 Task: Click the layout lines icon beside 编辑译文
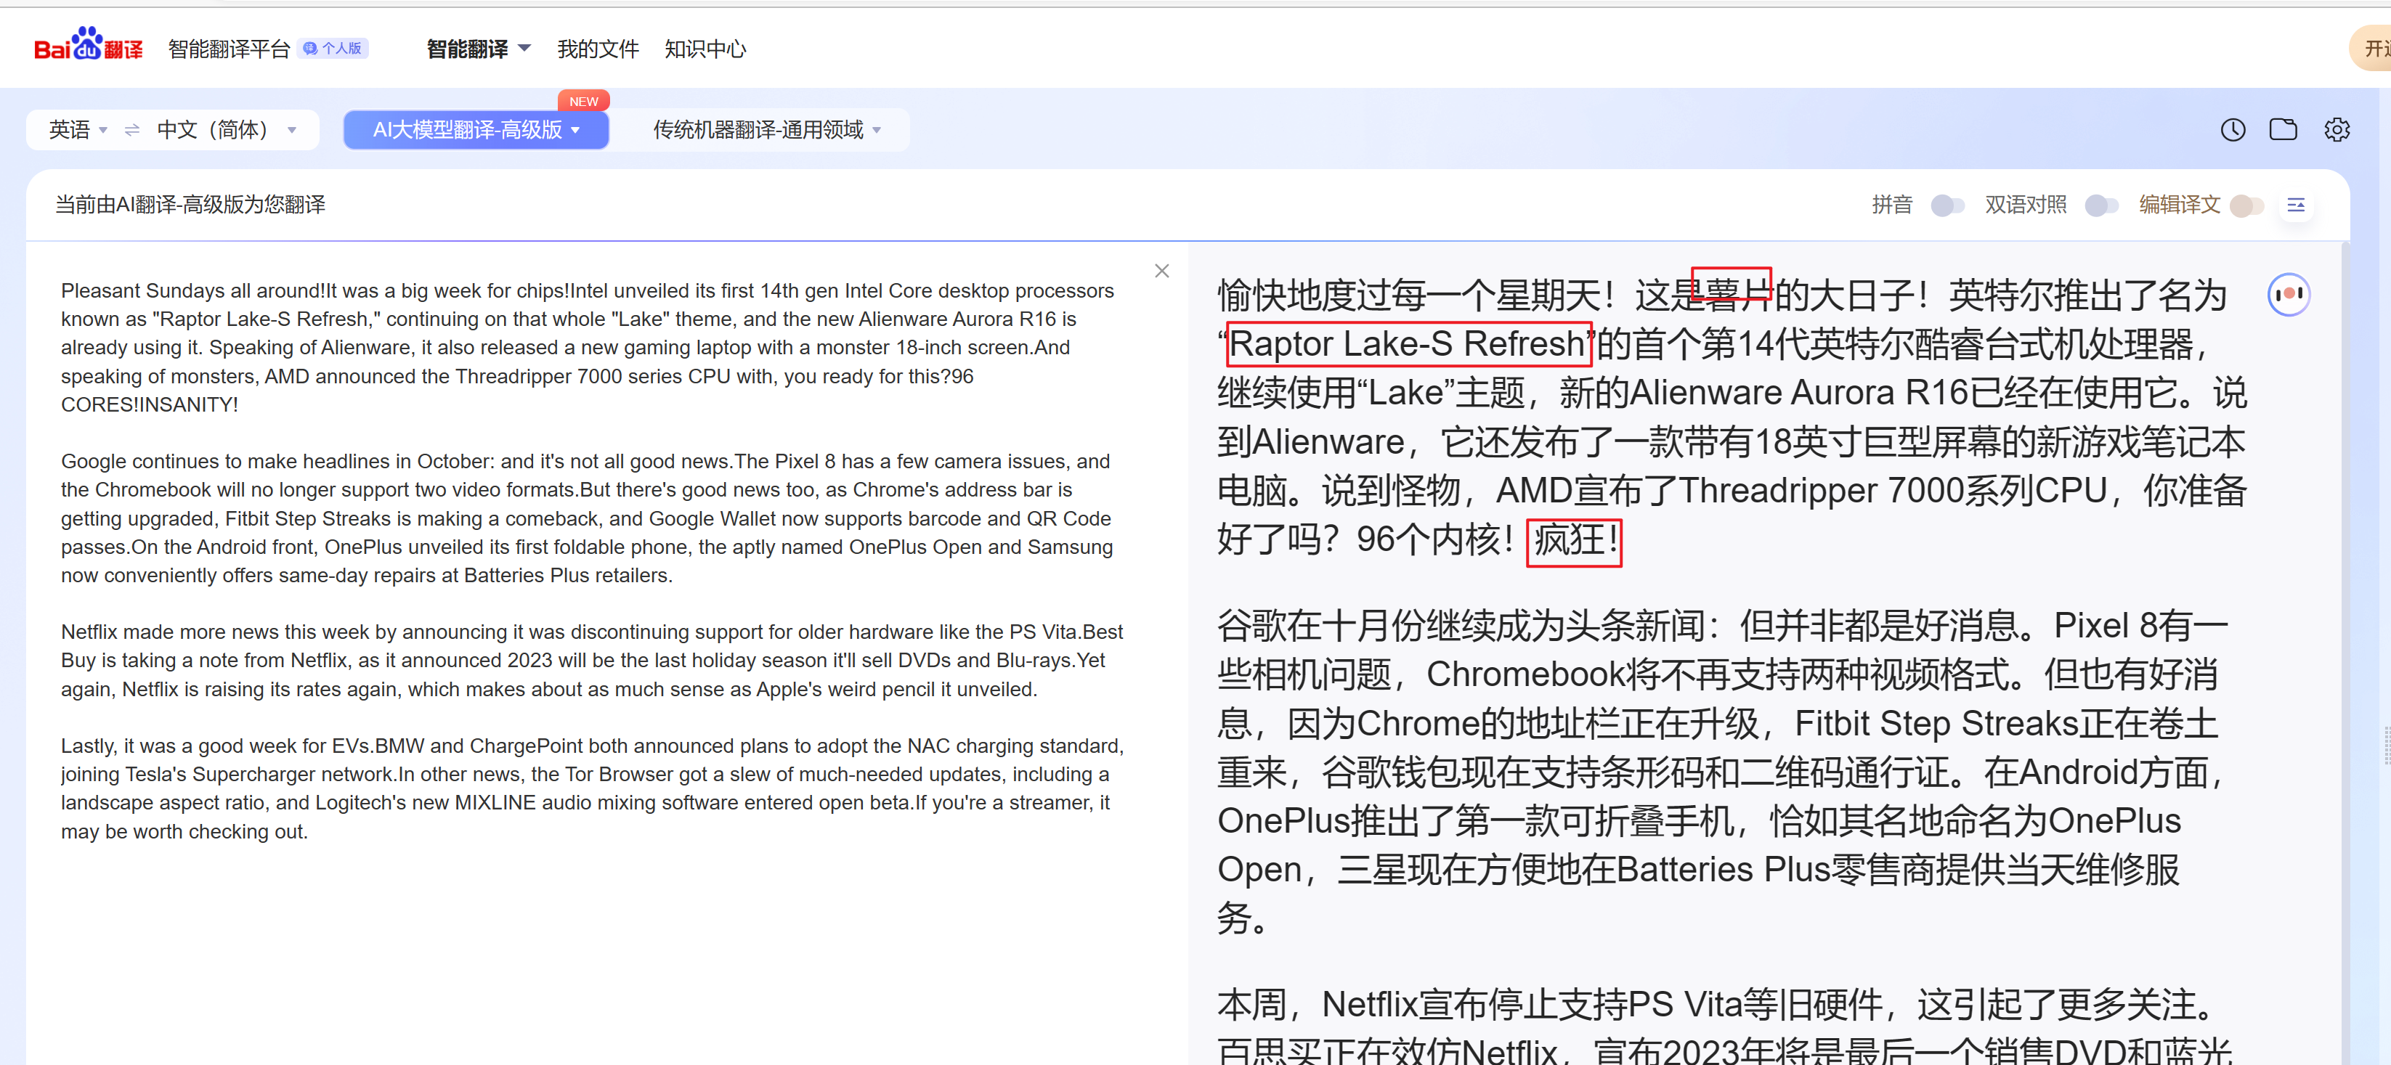click(2295, 205)
